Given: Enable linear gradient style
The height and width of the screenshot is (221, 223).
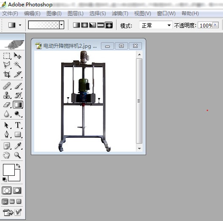Looking at the screenshot, I should (76, 25).
